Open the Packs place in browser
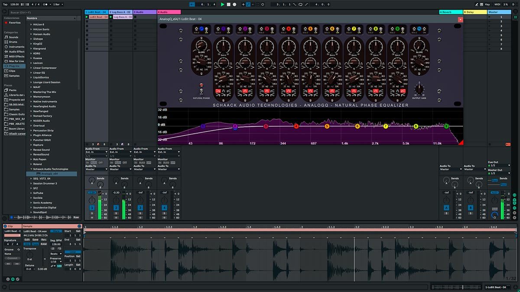Screen dimensions: 520x292 point(13,90)
